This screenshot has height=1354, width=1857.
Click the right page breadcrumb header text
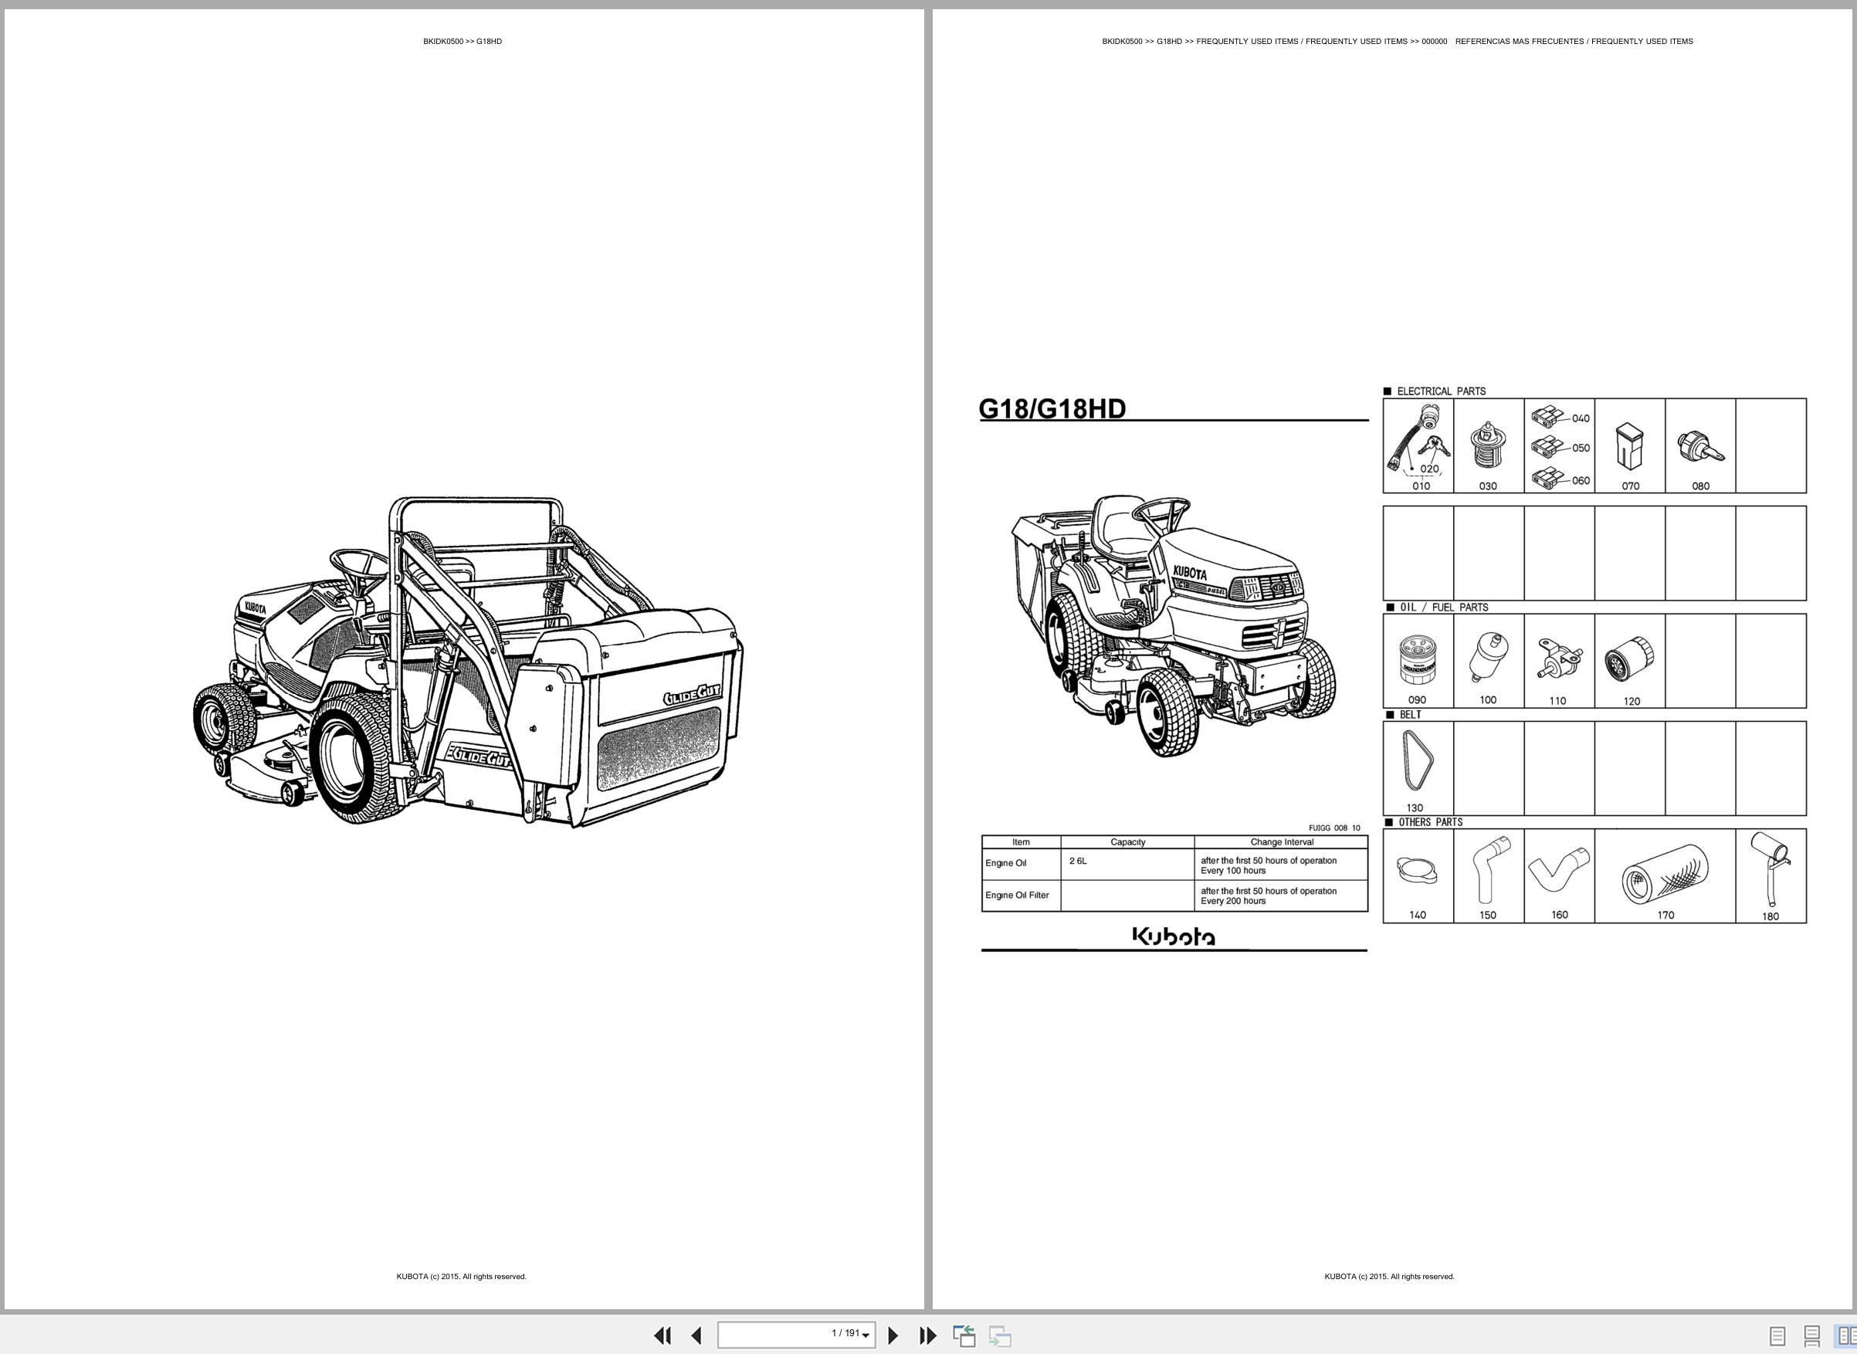1397,41
